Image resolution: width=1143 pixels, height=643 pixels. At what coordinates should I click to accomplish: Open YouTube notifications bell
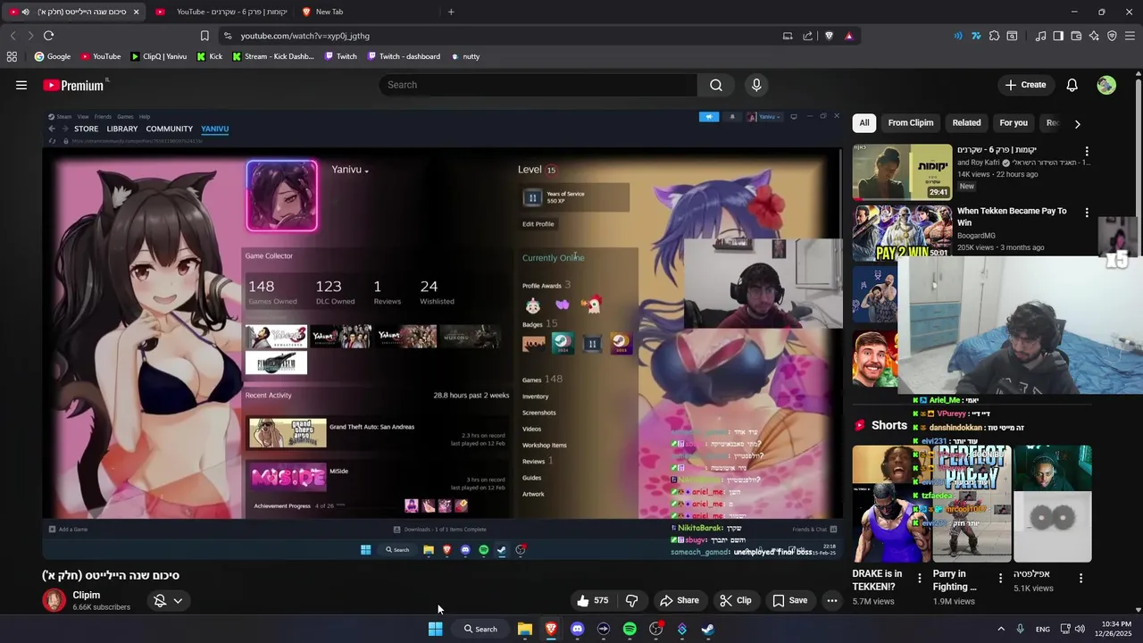point(1072,85)
